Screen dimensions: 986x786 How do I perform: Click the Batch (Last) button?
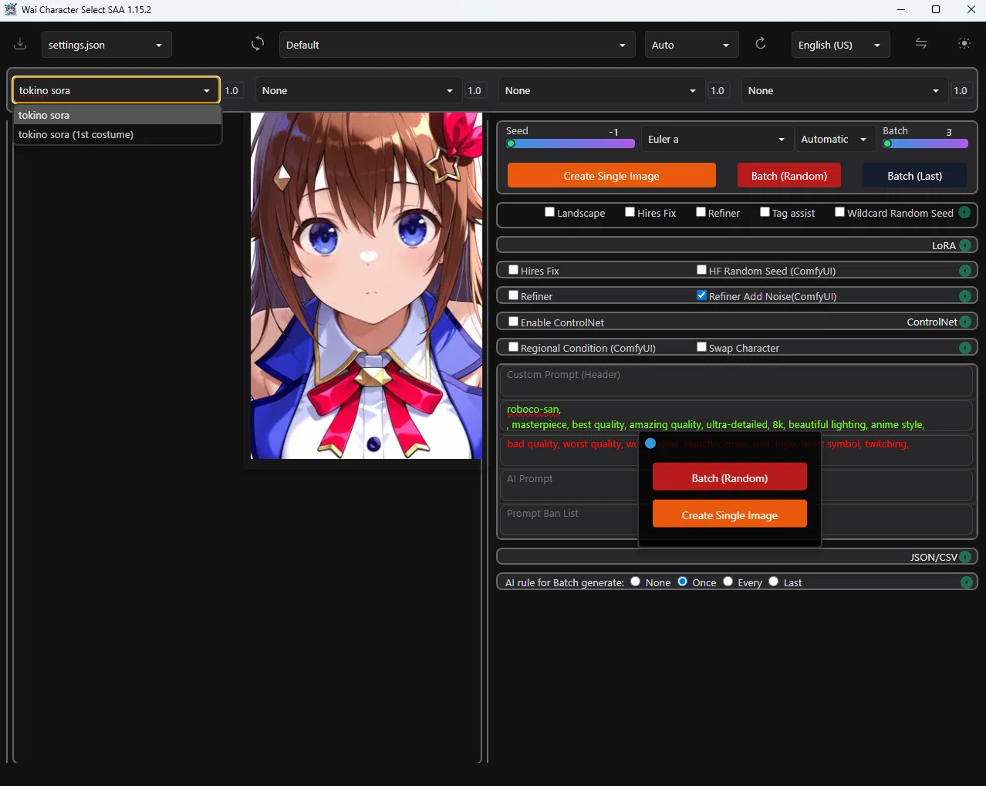[x=914, y=176]
